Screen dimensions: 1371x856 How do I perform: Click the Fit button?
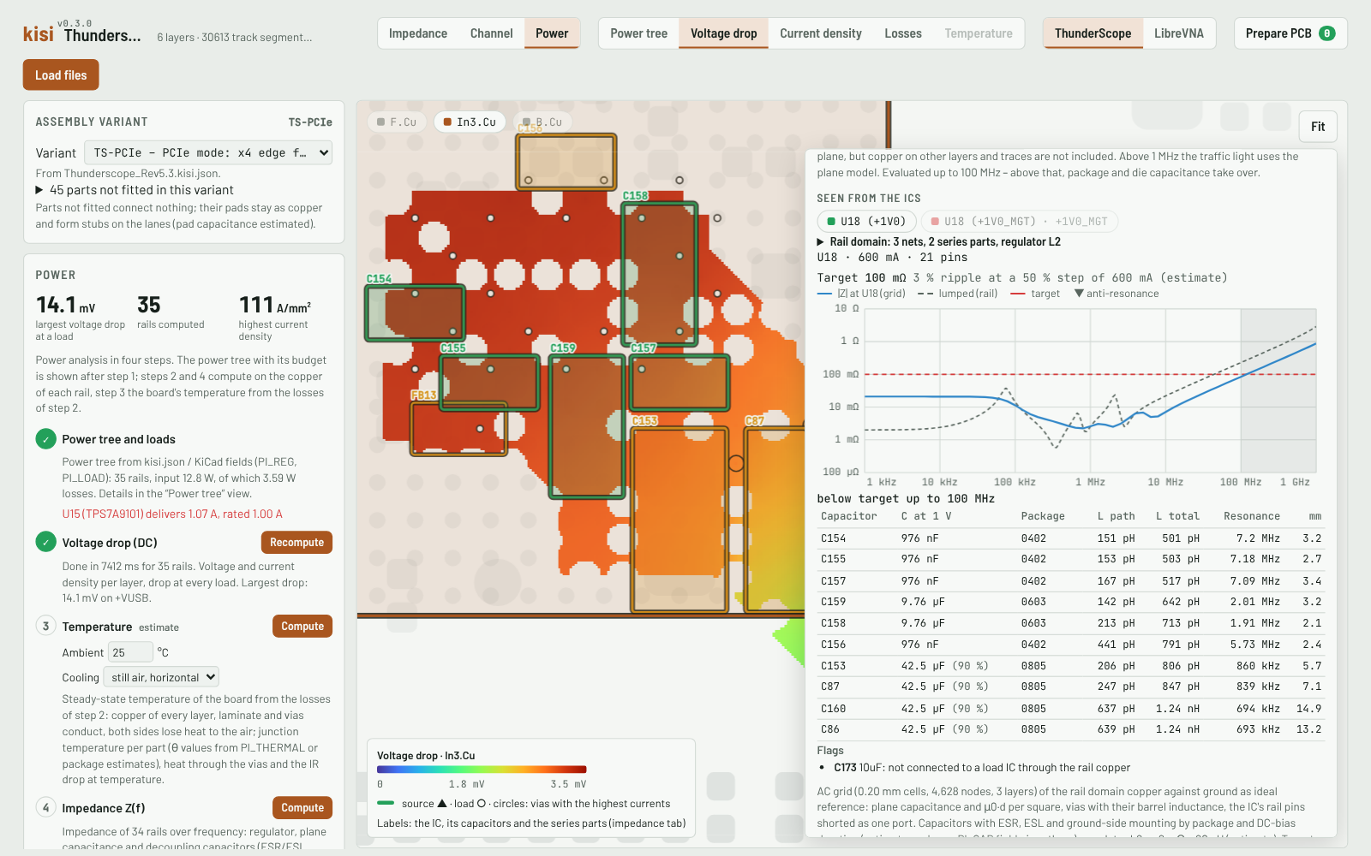[x=1318, y=127]
